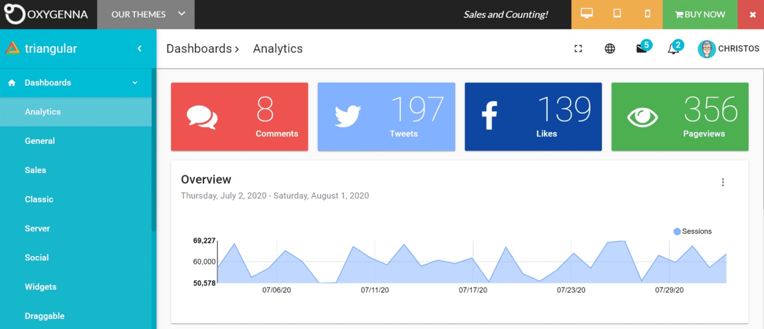Collapse the Dashboards menu section
The width and height of the screenshot is (764, 329).
click(135, 83)
